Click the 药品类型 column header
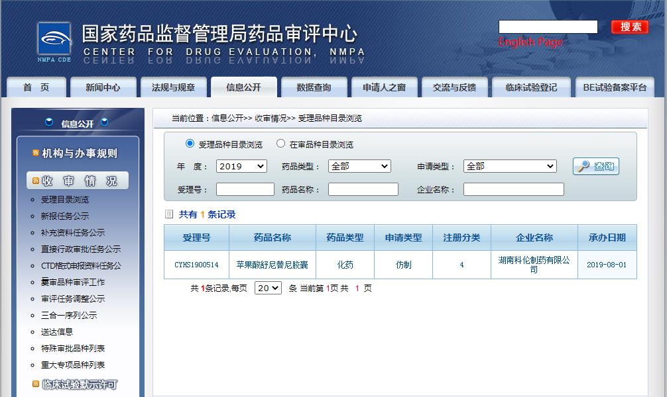This screenshot has height=397, width=667. (x=345, y=238)
